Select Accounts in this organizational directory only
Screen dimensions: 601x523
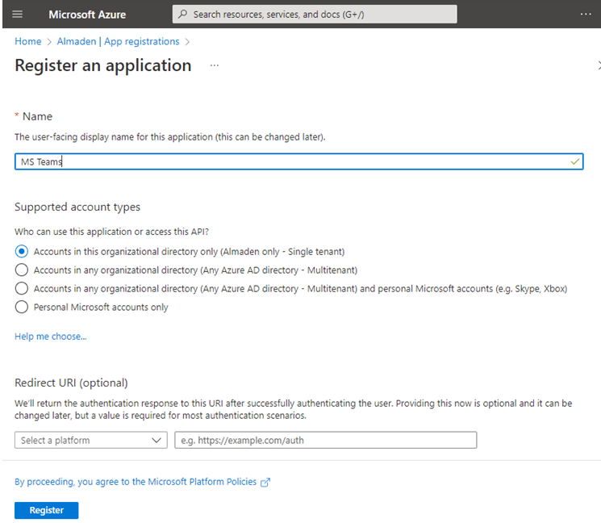[22, 251]
